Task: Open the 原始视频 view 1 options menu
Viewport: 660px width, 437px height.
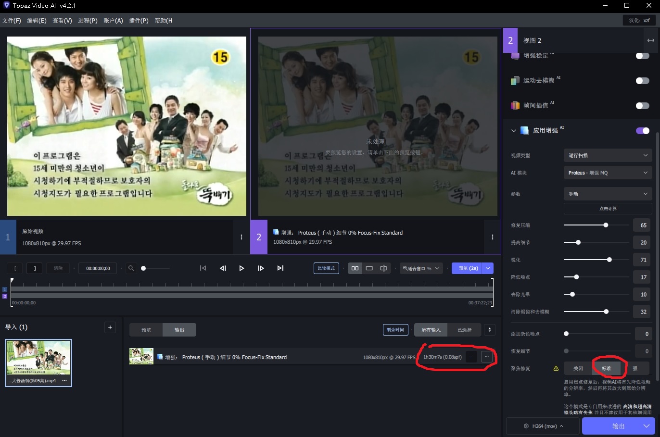Action: (x=241, y=237)
